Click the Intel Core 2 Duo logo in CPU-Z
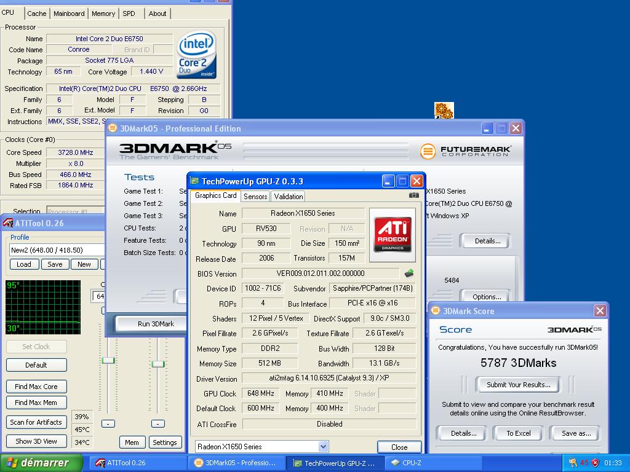 pos(197,55)
